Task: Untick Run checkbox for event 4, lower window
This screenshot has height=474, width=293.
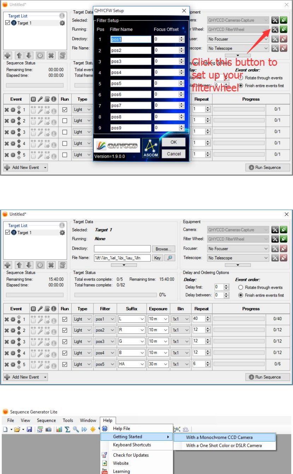Action: point(65,353)
